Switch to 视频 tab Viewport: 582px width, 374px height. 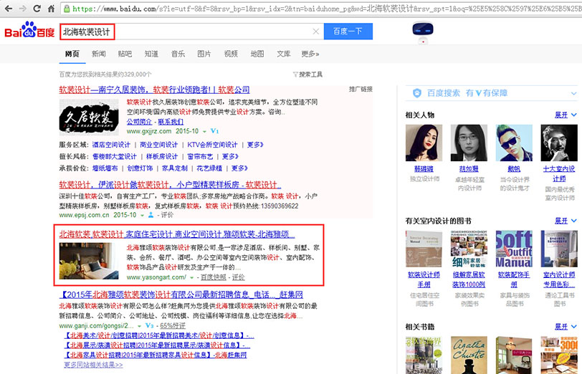(231, 54)
